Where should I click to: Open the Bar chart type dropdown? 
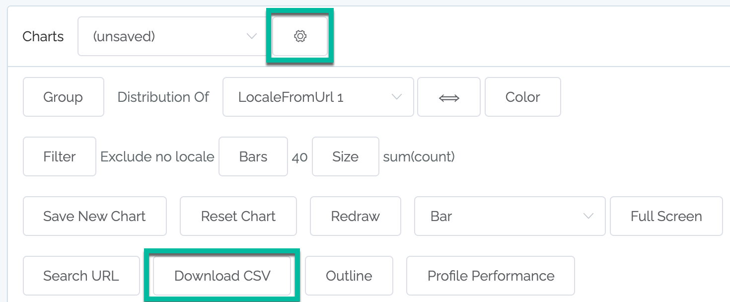tap(510, 216)
